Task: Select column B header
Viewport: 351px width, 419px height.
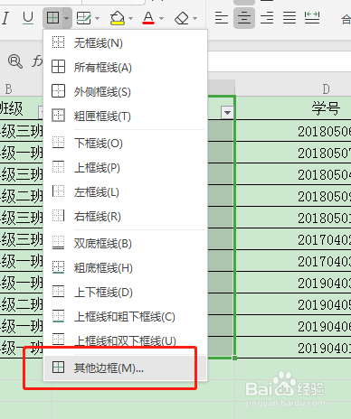Action: [x=8, y=89]
